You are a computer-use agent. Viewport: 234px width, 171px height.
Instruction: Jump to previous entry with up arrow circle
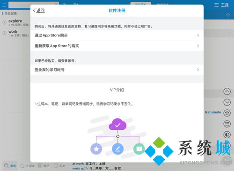click(227, 92)
